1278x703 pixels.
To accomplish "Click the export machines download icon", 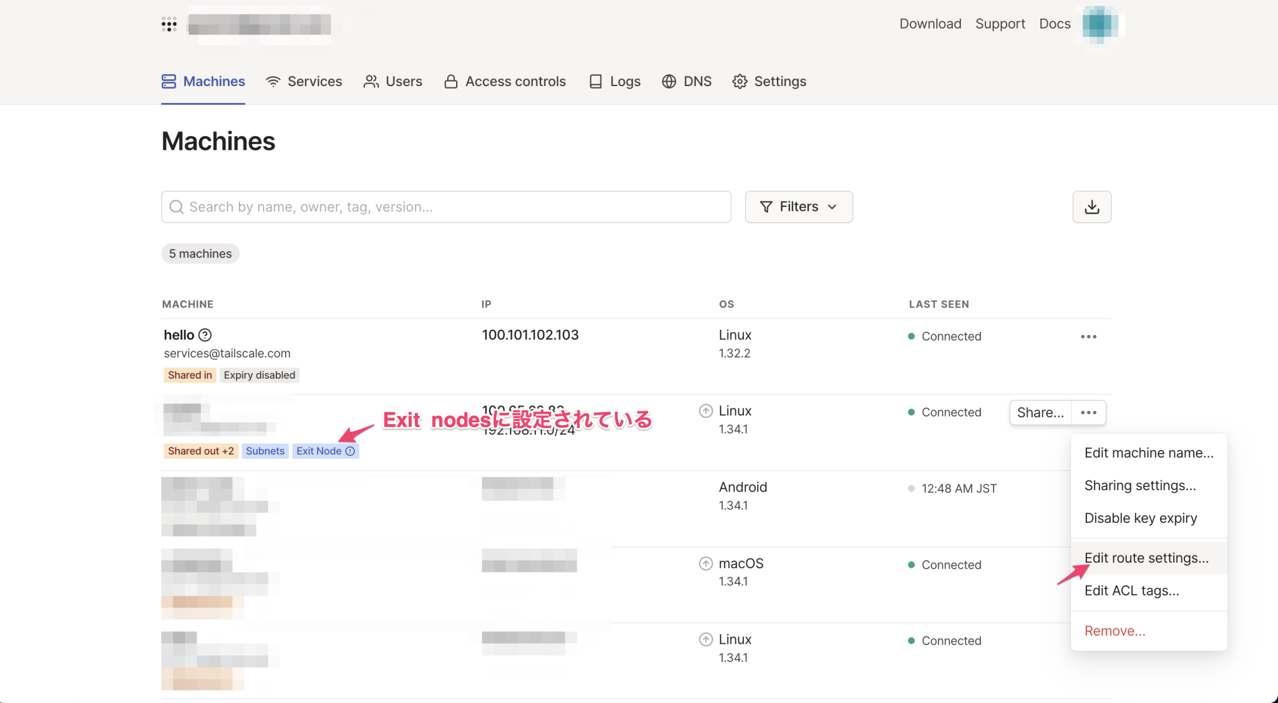I will point(1092,206).
